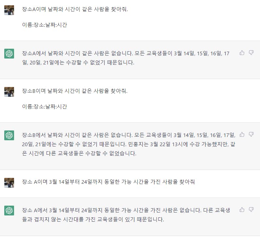Screen dimensions: 260x238
Task: Like the reply about 장소A having no matches
Action: coord(242,53)
